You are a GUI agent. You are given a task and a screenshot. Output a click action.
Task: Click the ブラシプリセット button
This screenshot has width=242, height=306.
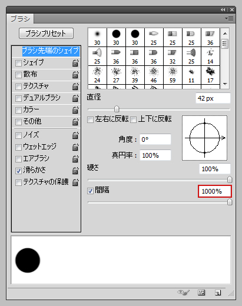point(46,33)
